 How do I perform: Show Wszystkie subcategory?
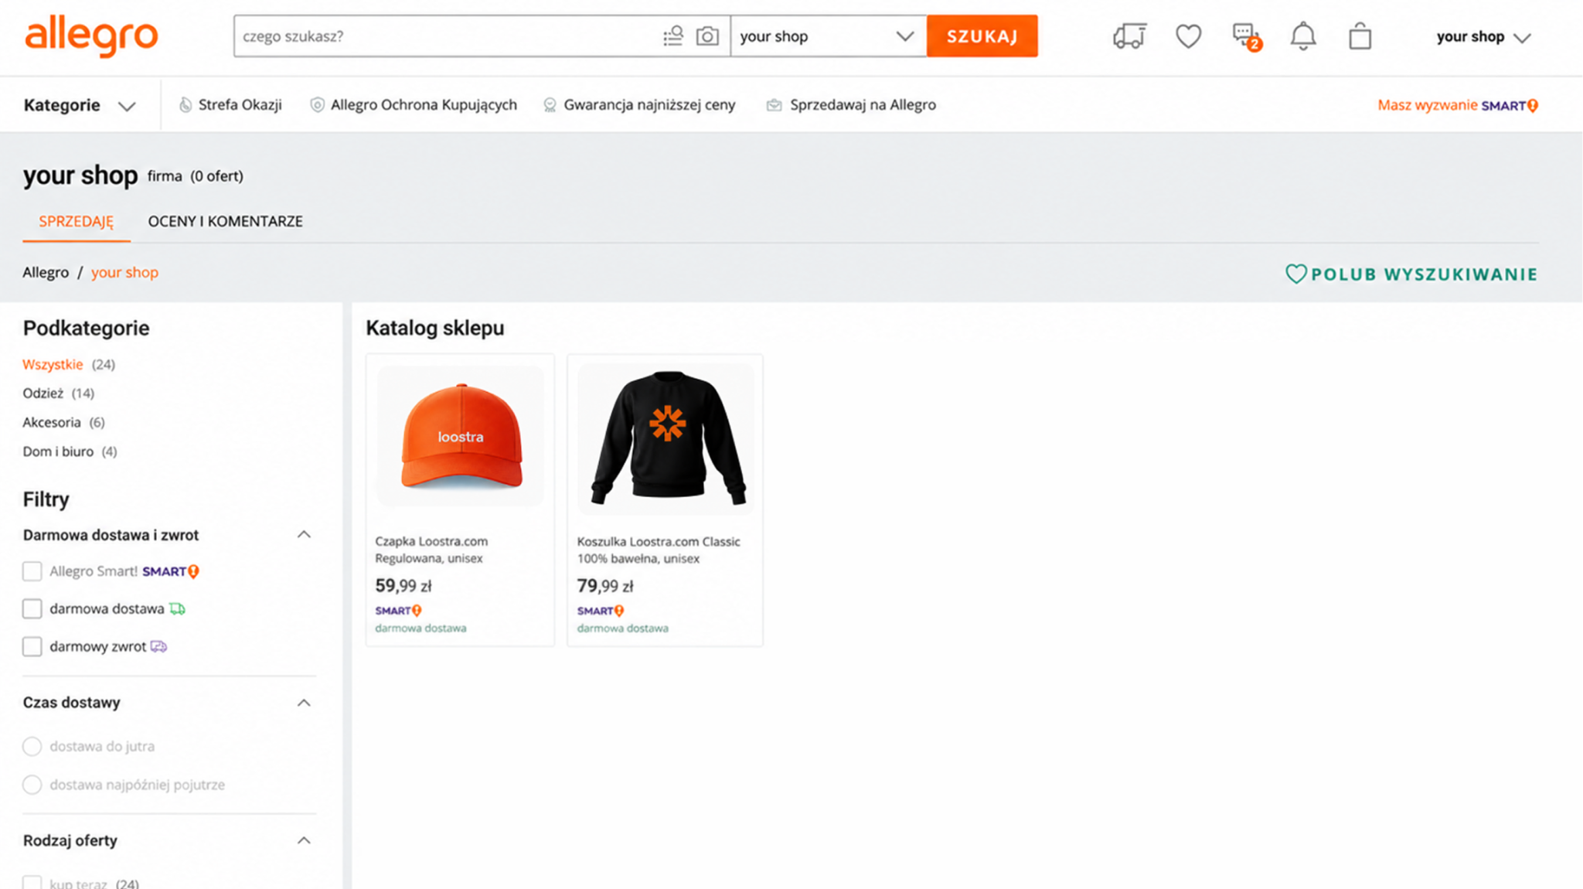[x=53, y=364]
